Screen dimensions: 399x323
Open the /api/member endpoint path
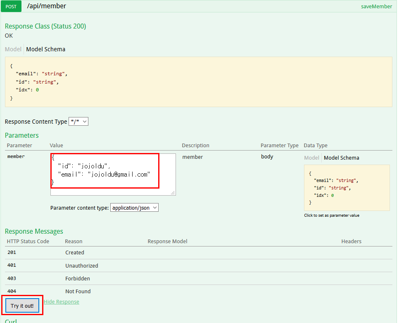[47, 6]
